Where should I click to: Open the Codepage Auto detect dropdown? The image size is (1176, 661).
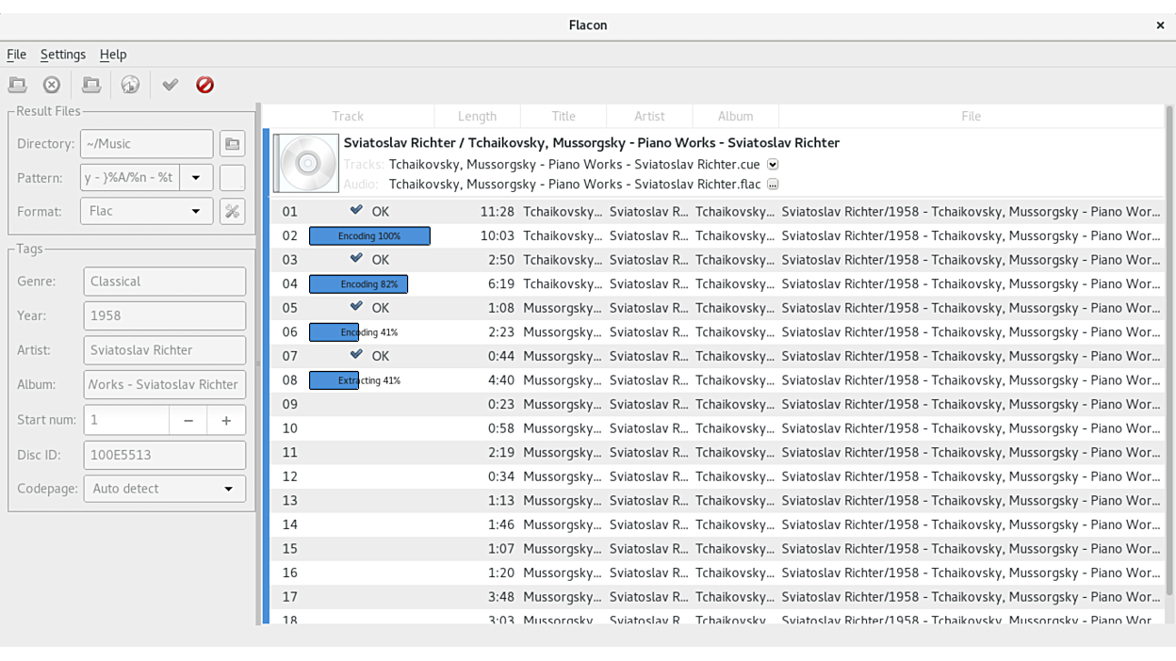coord(164,489)
